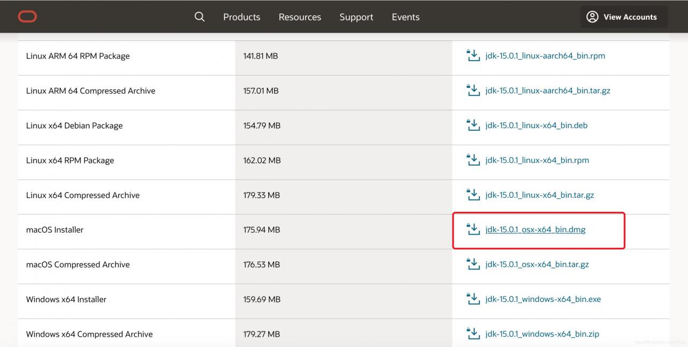The width and height of the screenshot is (688, 347).
Task: Click download icon for osx-x64 tar.gz
Action: 473,264
